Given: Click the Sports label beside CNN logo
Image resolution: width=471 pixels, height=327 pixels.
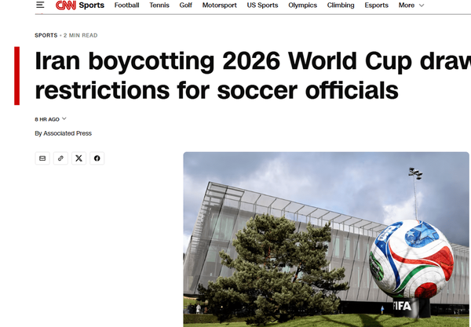Looking at the screenshot, I should [91, 5].
